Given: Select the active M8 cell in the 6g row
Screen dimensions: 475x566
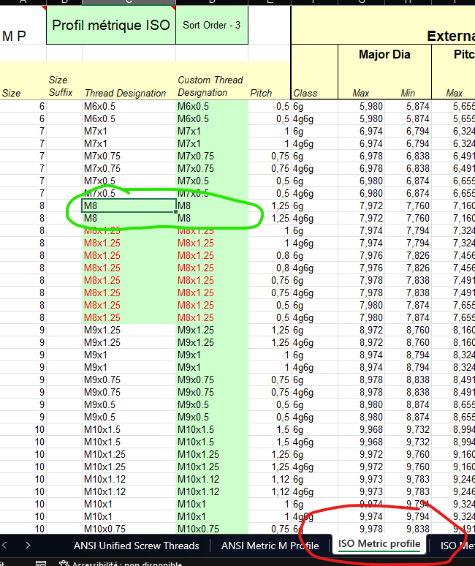Looking at the screenshot, I should (129, 205).
